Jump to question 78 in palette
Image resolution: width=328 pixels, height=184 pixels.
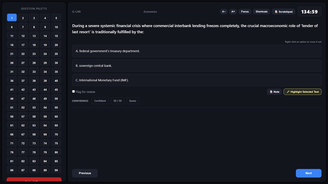click(x=34, y=152)
